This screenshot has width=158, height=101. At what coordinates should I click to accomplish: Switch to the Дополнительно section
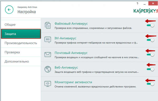(x=21, y=61)
